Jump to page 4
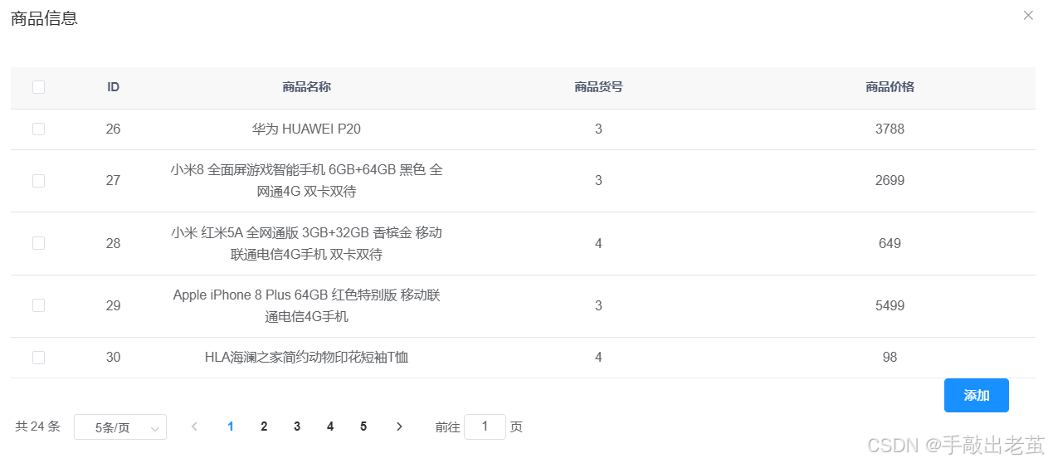1048x463 pixels. (x=330, y=426)
